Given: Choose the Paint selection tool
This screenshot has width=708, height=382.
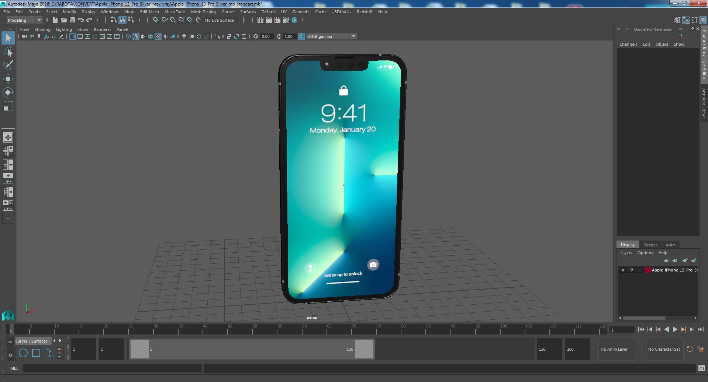Looking at the screenshot, I should pos(8,65).
